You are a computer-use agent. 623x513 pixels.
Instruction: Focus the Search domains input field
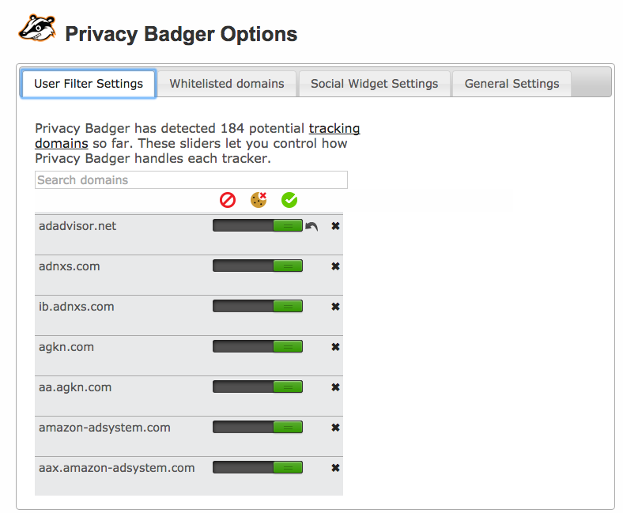[x=191, y=180]
